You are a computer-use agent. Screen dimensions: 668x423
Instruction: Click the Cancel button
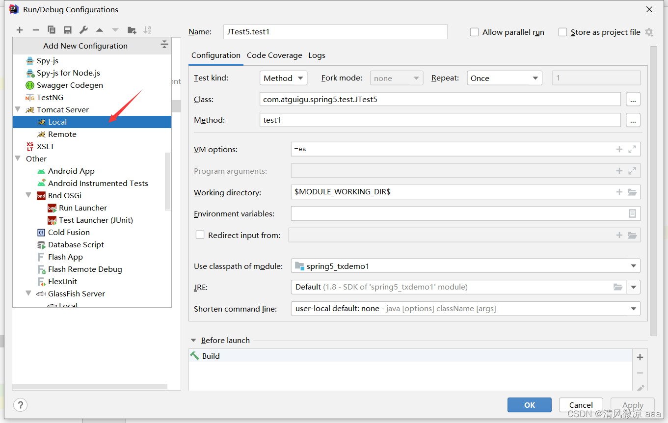(x=581, y=405)
